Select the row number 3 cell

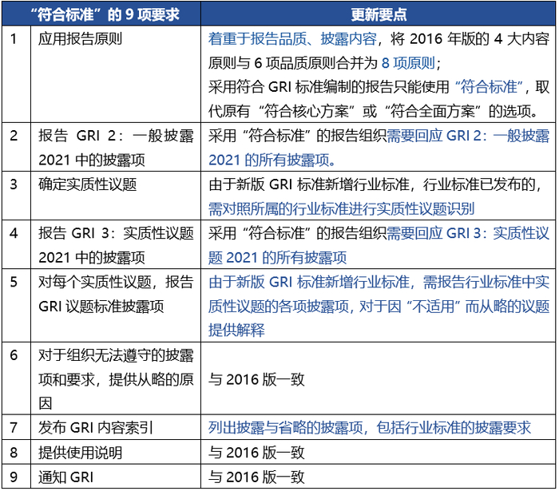[x=17, y=196]
